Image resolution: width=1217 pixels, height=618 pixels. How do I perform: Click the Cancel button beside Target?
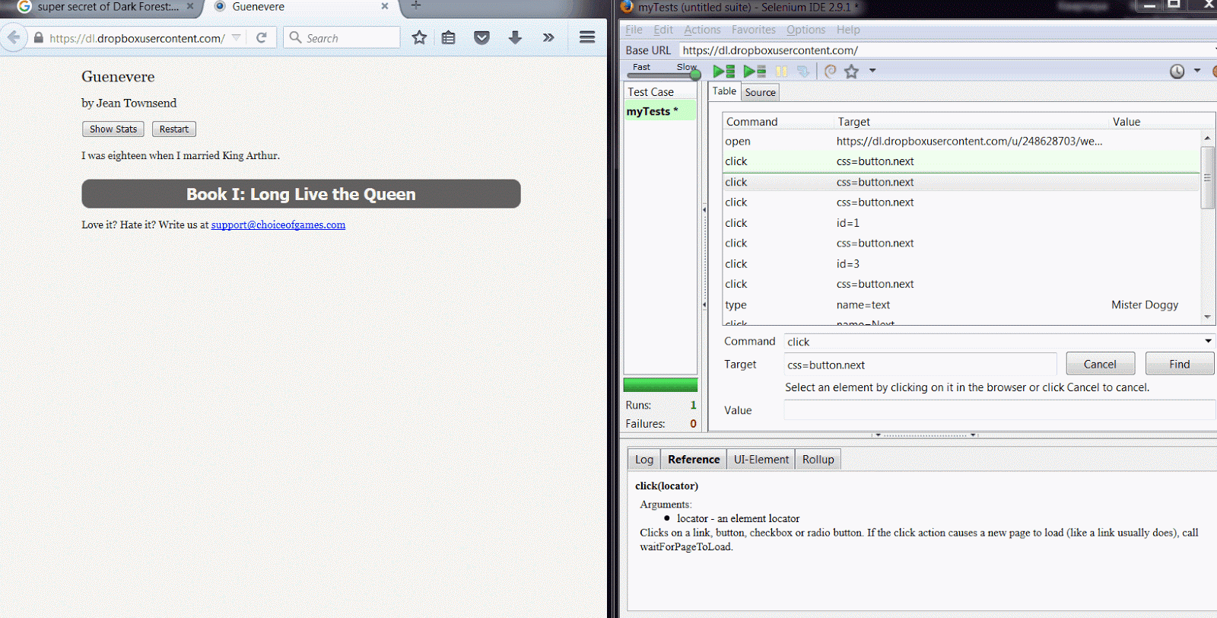pos(1100,364)
